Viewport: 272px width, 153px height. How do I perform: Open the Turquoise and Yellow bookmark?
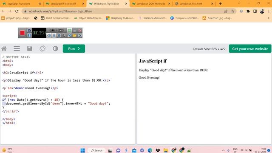(x=184, y=18)
